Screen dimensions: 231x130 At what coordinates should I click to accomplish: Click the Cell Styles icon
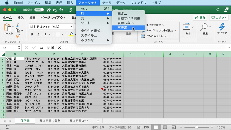(143, 36)
